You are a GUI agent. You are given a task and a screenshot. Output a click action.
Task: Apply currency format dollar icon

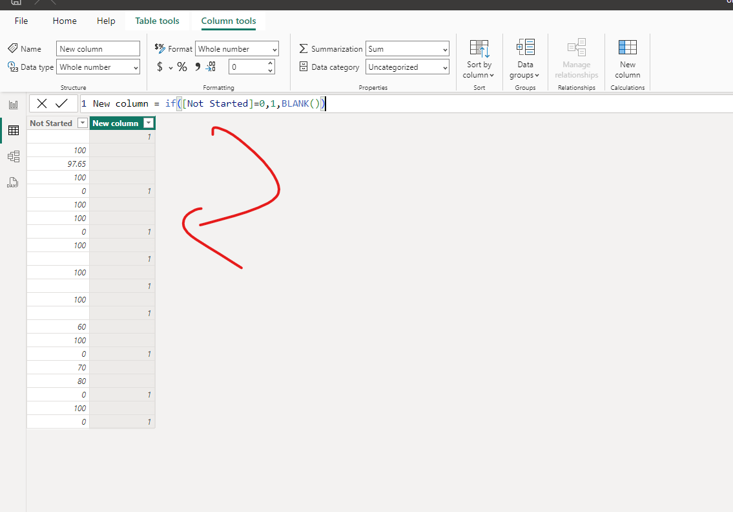coord(160,67)
